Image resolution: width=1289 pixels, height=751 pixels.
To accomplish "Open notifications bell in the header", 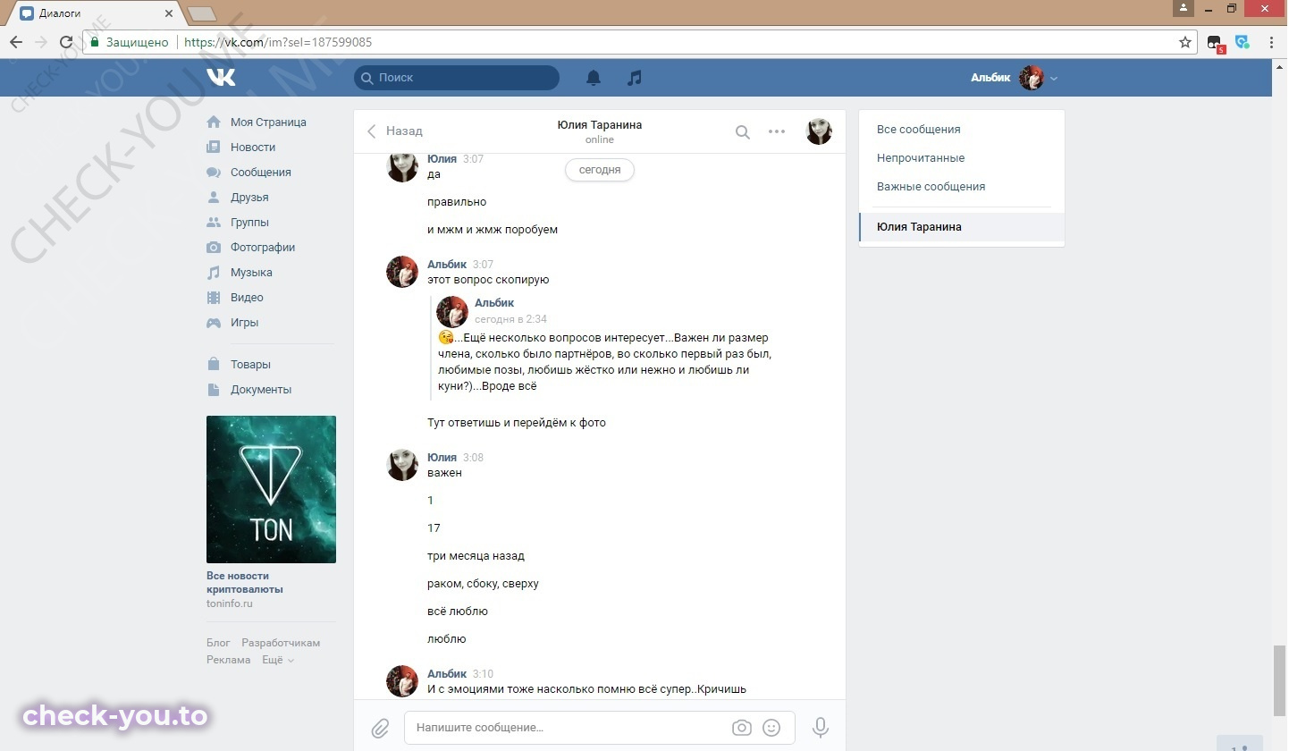I will point(594,78).
